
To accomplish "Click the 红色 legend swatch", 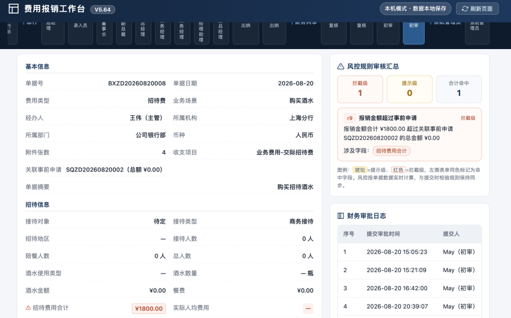I will [x=398, y=170].
